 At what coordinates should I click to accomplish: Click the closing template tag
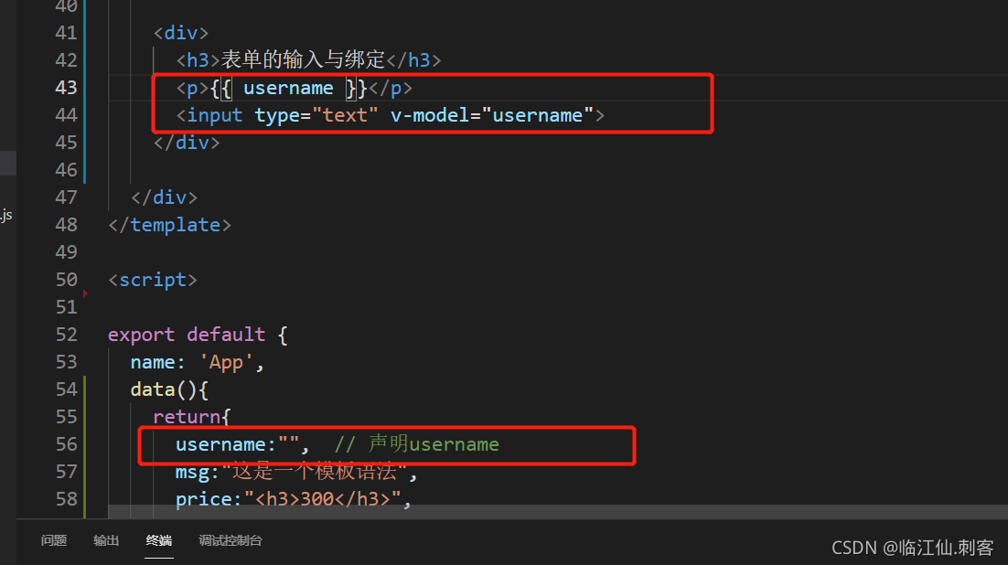point(170,225)
